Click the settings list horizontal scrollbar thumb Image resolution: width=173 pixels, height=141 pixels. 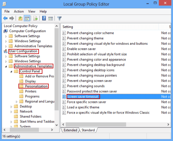pyautogui.click(x=96, y=125)
